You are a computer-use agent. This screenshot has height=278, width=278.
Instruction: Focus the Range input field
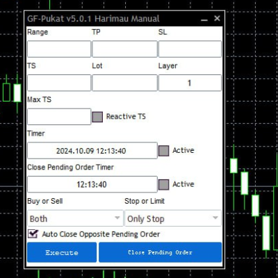click(59, 49)
